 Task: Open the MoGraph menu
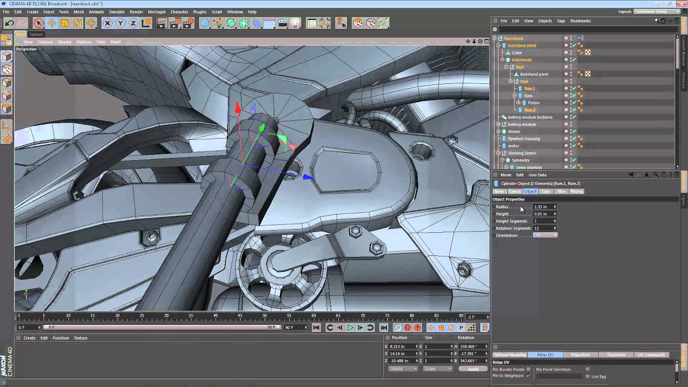pyautogui.click(x=156, y=11)
